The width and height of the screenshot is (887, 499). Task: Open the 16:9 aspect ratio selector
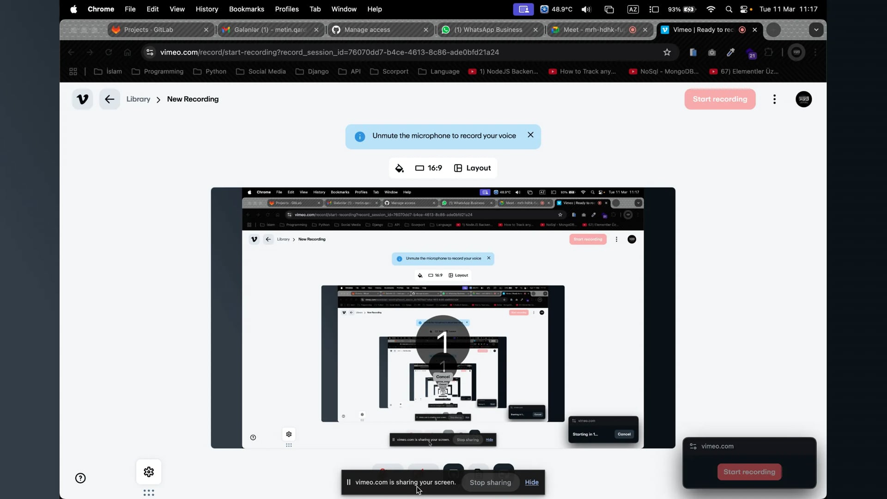pos(429,168)
